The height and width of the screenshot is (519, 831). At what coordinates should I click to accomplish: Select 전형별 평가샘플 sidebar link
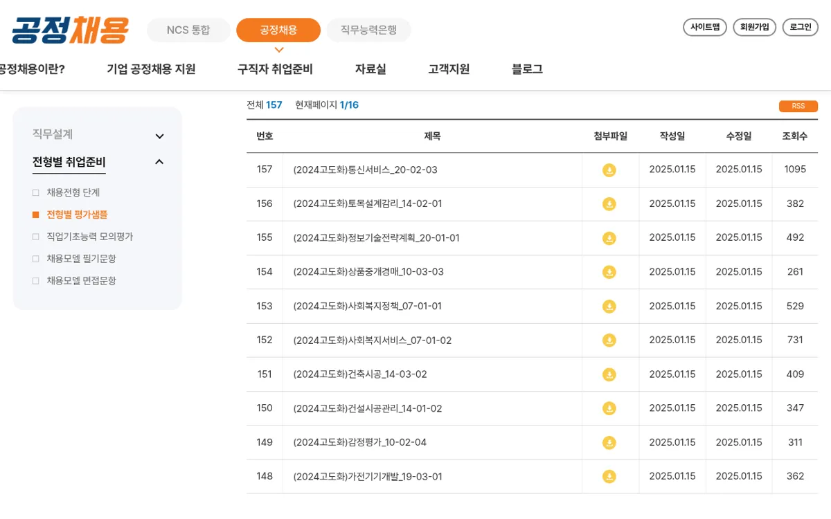tap(77, 215)
